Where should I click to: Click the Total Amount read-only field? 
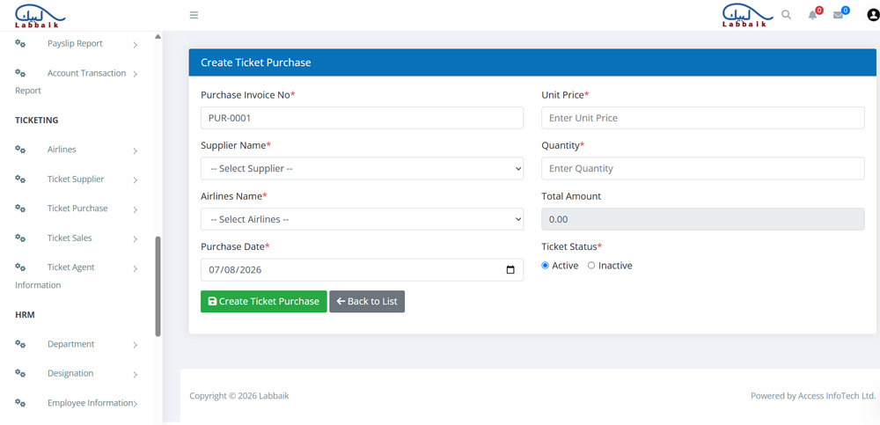tap(702, 219)
